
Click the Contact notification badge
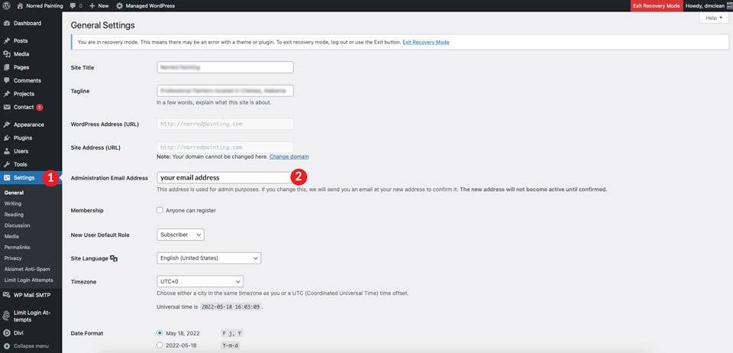[39, 107]
